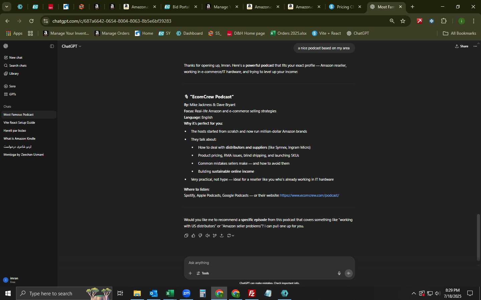Click the ChatGPT logo in the sidebar
Screen dimensions: 481x300
click(6, 46)
